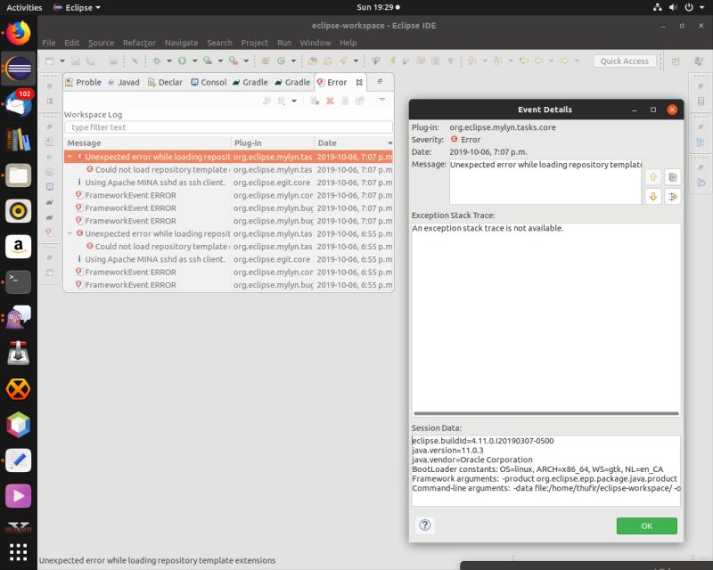This screenshot has width=713, height=570.
Task: Click the Forward navigation arrow in toolbar
Action: 564,61
